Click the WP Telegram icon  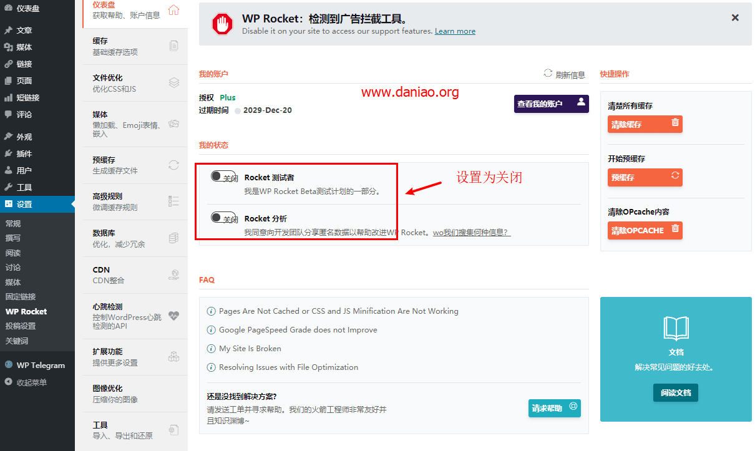coord(8,365)
